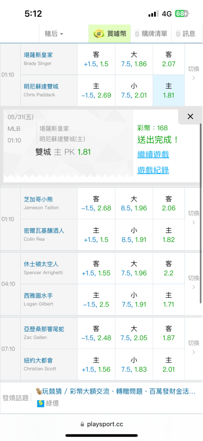This screenshot has width=203, height=441.
Task: Pick Cubs game under 8.5, 1.91
Action: coord(134,235)
